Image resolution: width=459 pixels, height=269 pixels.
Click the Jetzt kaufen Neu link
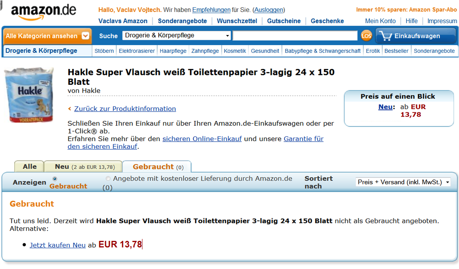pyautogui.click(x=58, y=245)
